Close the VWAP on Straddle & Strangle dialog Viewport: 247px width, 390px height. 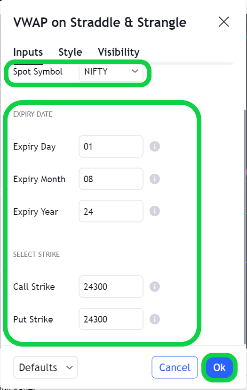pyautogui.click(x=224, y=22)
